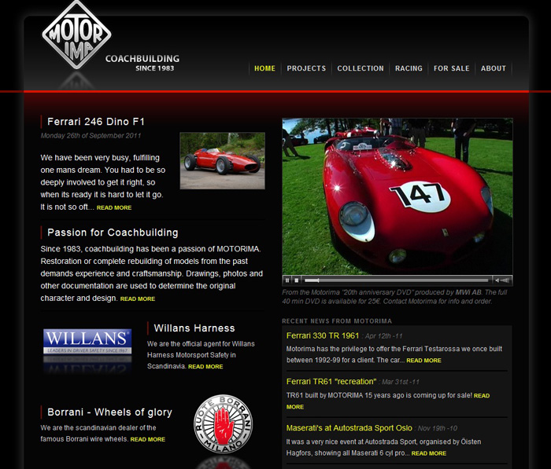
Task: Click the MWi AB text in video caption
Action: coord(468,292)
